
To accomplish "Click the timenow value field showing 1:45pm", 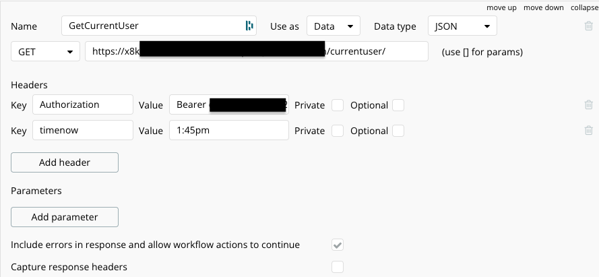I will pos(229,131).
